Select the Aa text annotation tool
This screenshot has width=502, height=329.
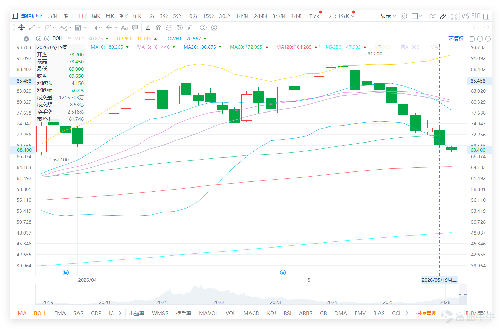pyautogui.click(x=124, y=28)
